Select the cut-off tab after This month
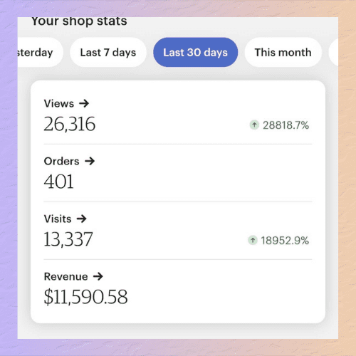Image resolution: width=356 pixels, height=356 pixels. point(333,52)
